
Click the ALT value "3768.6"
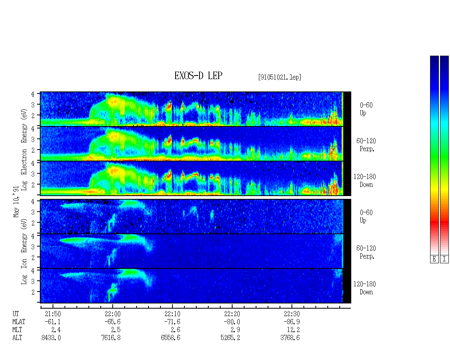coord(290,338)
